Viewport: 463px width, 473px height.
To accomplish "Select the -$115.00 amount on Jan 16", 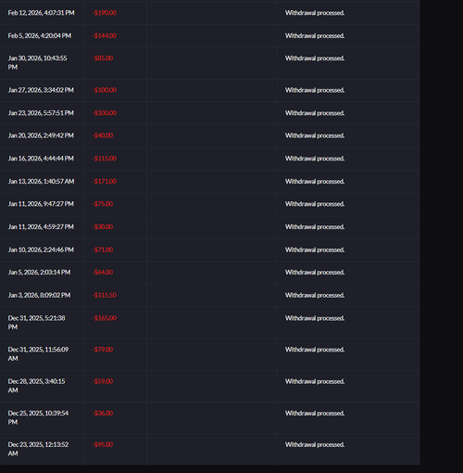I will click(105, 159).
